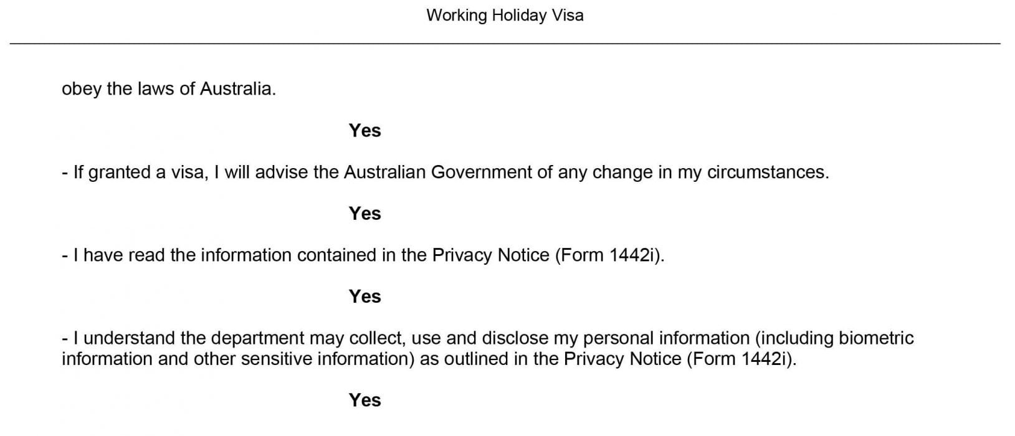The height and width of the screenshot is (436, 1015).
Task: Click '(Form 1442i)' ending the 'as outlined' line
Action: click(741, 359)
